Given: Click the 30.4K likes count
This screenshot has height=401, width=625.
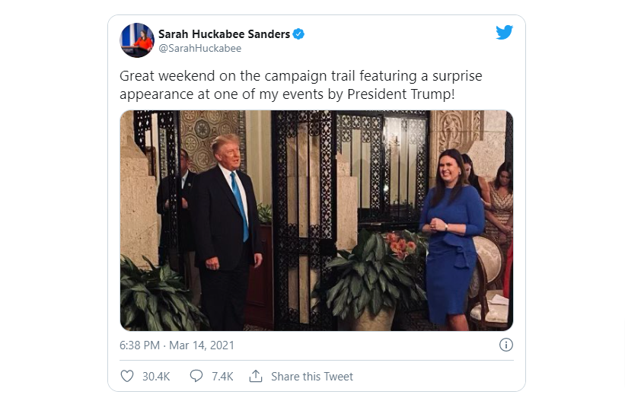Looking at the screenshot, I should coord(156,377).
